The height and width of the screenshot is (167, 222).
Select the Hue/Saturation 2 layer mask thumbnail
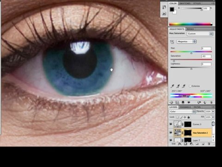188,133
